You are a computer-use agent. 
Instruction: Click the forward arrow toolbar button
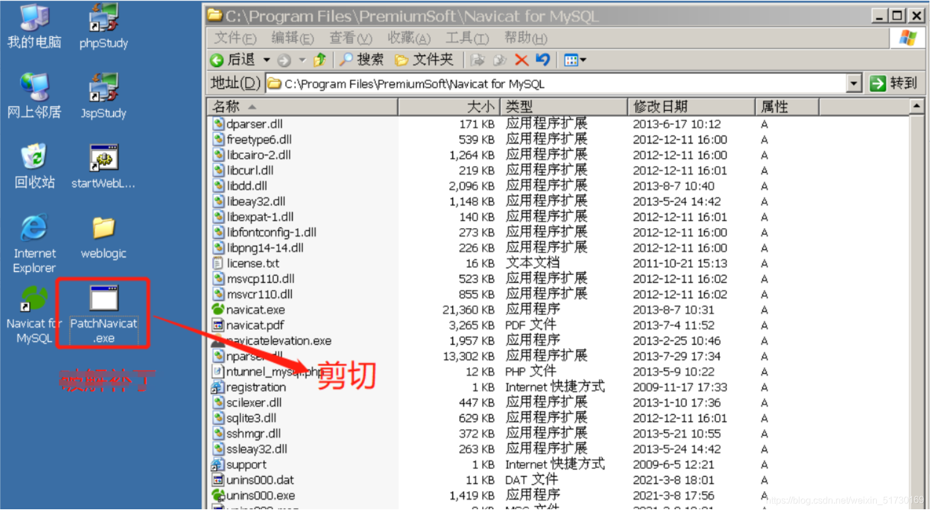(284, 60)
